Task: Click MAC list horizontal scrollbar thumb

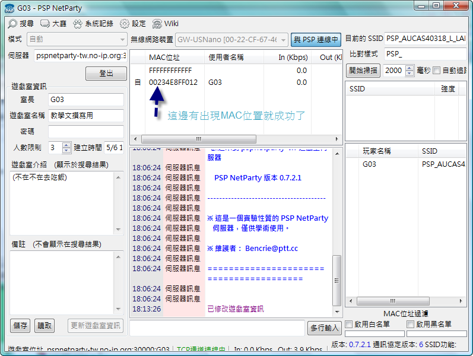Action: [x=198, y=139]
